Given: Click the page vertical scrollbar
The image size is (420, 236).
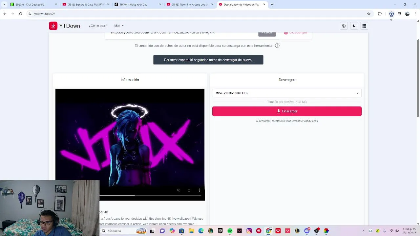Looking at the screenshot, I should pyautogui.click(x=418, y=78).
